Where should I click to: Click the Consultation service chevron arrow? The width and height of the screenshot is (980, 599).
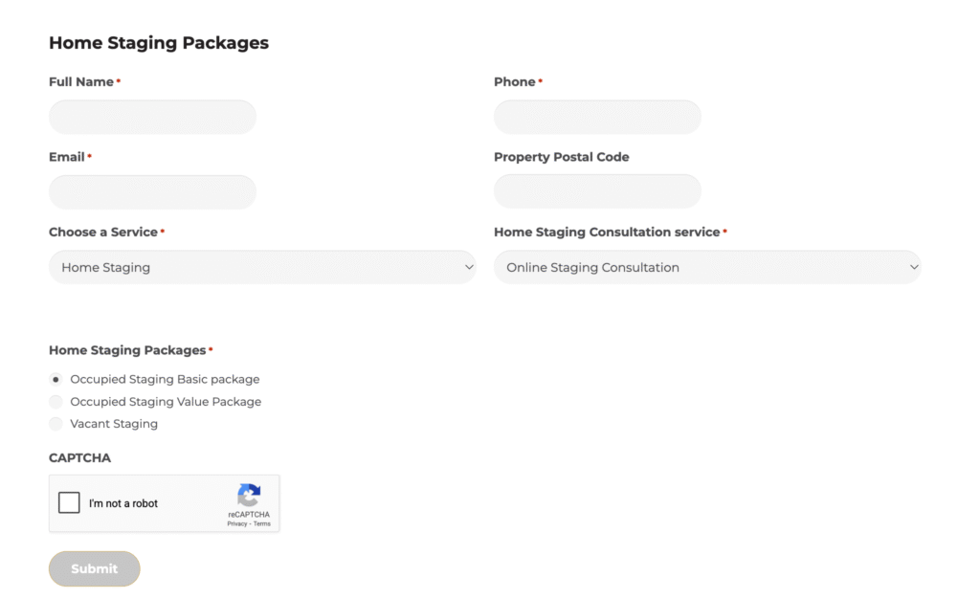tap(914, 267)
